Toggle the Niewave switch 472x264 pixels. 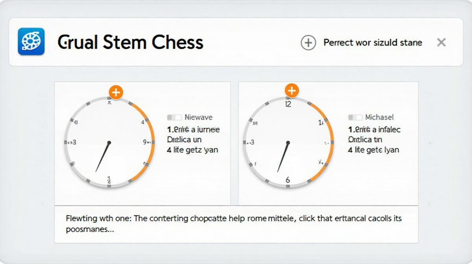coord(174,117)
